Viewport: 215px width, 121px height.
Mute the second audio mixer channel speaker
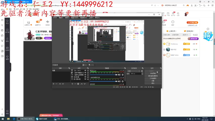[x=119, y=81]
